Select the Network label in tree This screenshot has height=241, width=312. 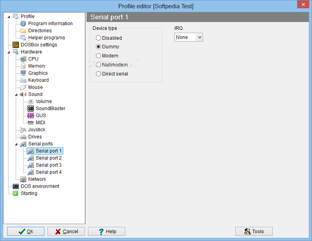point(37,179)
